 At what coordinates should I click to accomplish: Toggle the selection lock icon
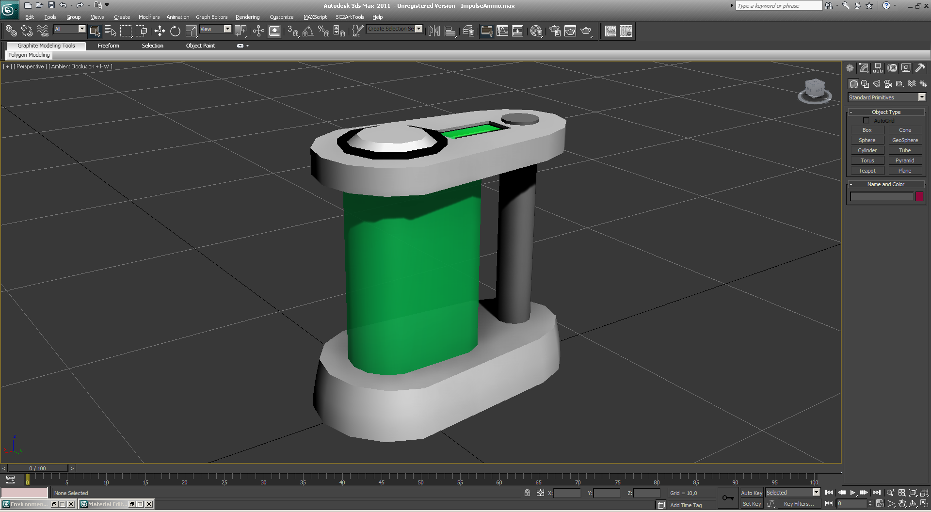pyautogui.click(x=527, y=493)
